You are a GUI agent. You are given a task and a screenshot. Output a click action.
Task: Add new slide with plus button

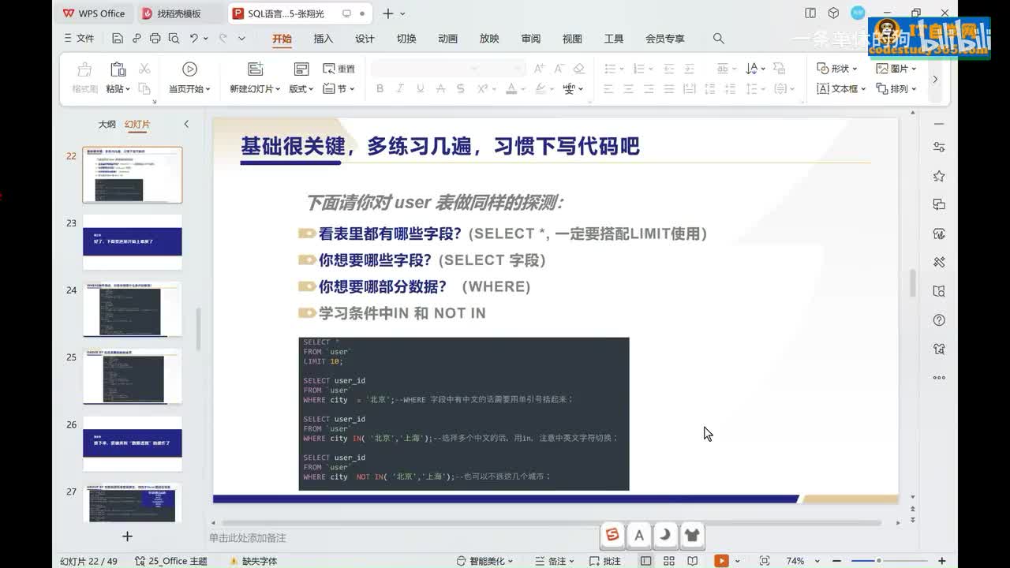127,536
